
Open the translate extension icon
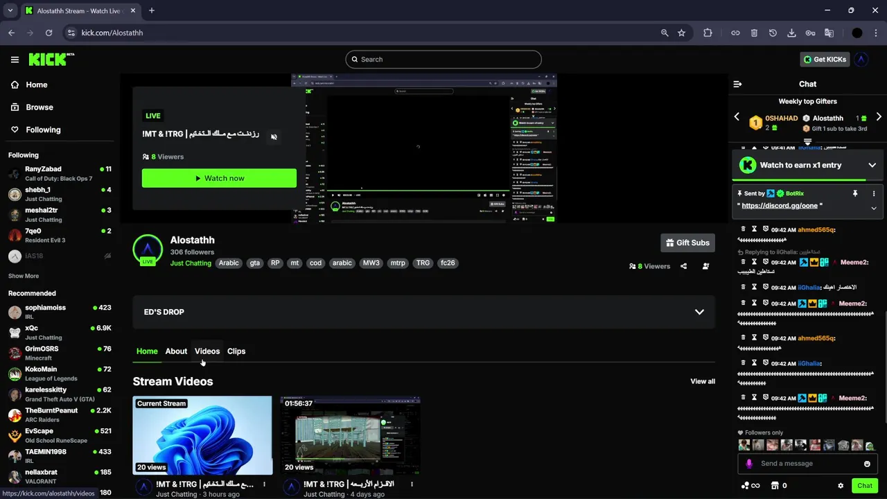[x=829, y=33]
